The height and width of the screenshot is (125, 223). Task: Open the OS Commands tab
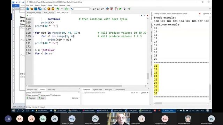pos(120,90)
